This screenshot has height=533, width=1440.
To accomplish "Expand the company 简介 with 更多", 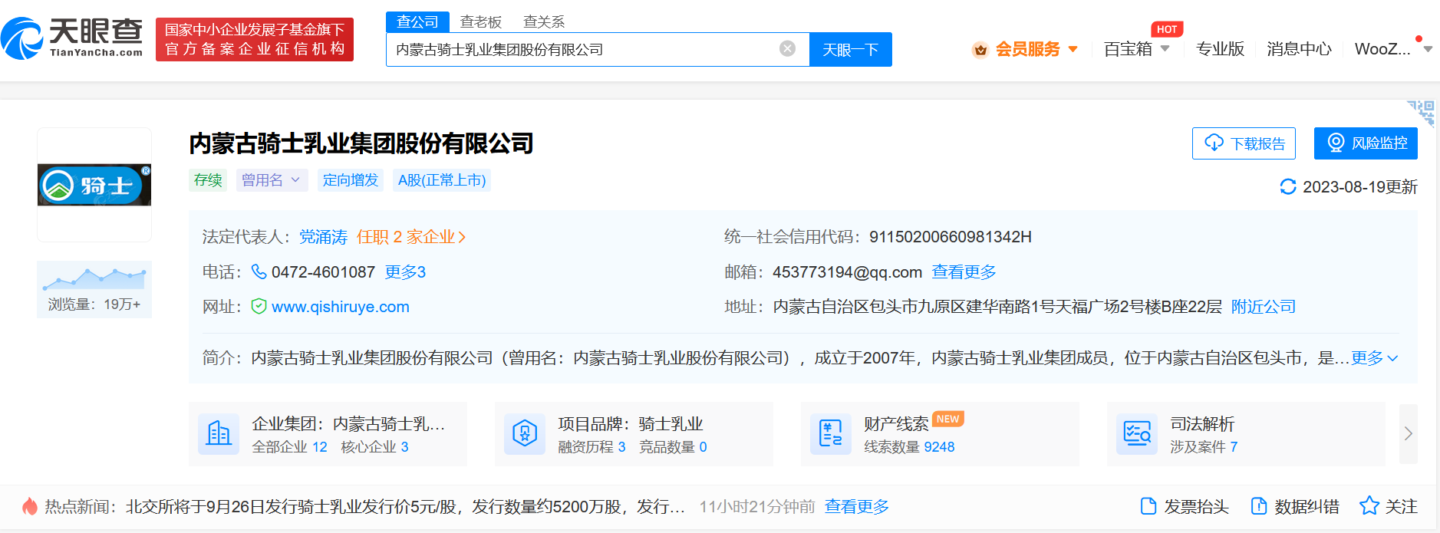I will [1375, 358].
